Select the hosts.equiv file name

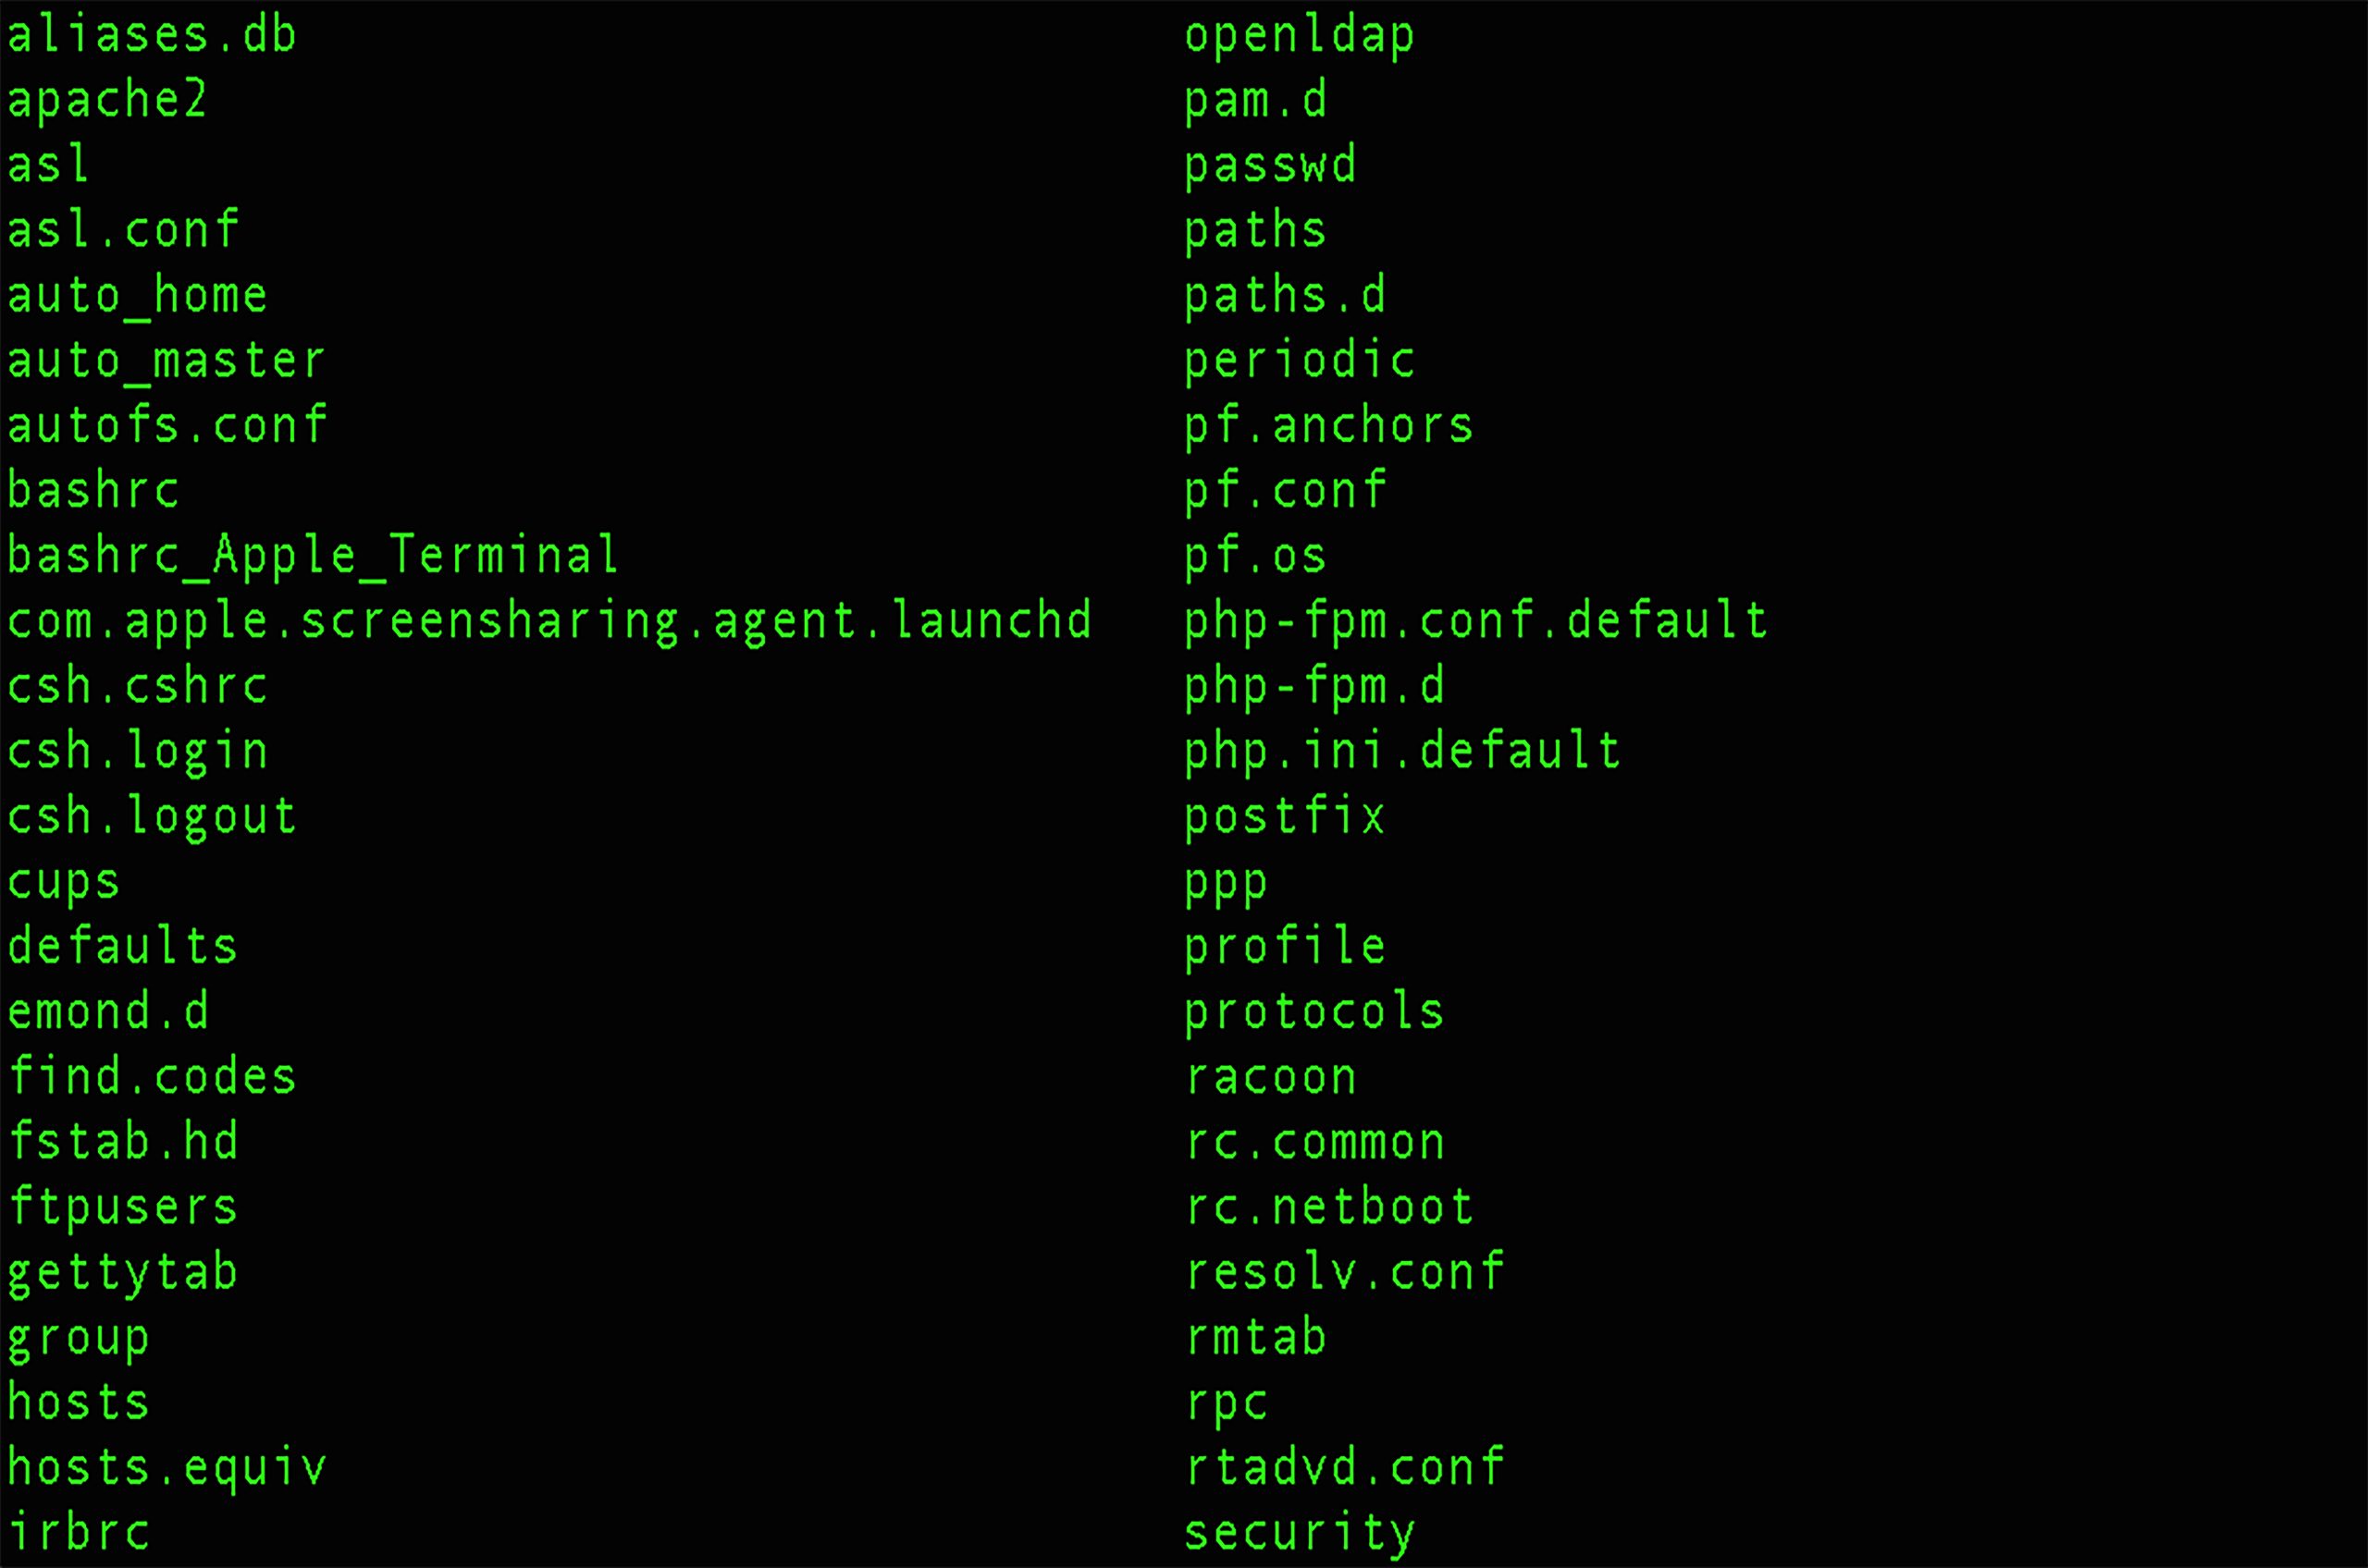click(167, 1467)
